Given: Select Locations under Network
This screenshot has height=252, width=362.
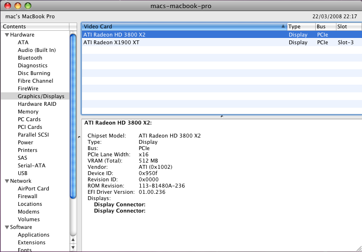Looking at the screenshot, I should coord(30,204).
